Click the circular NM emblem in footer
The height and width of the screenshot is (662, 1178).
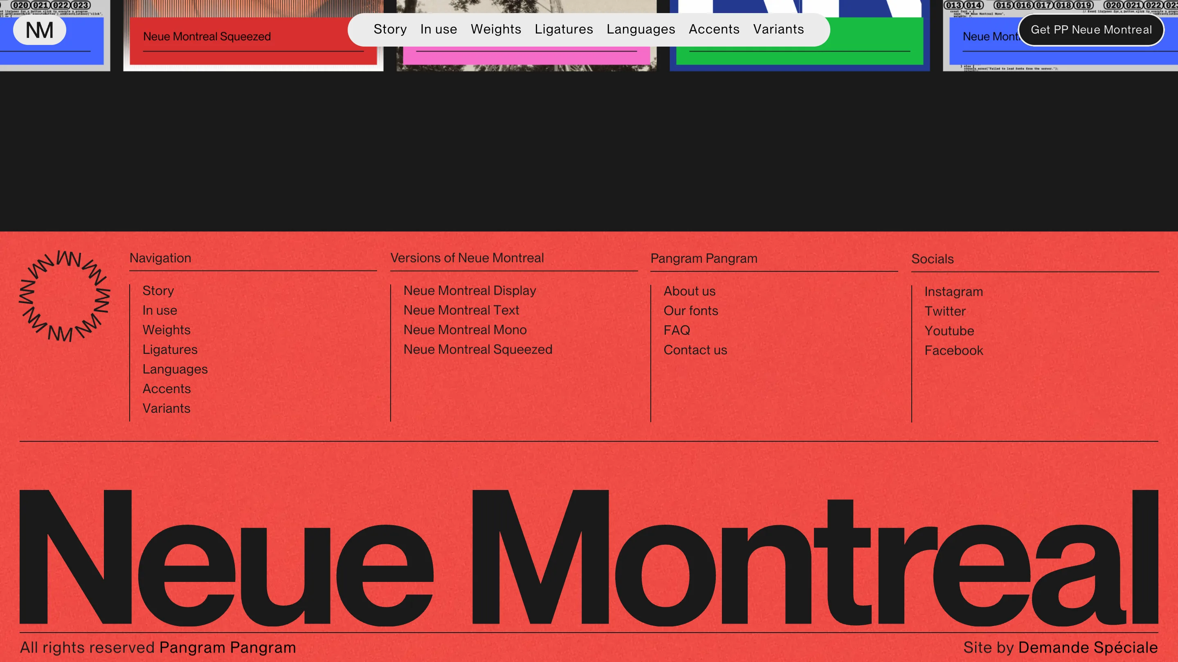click(x=65, y=295)
